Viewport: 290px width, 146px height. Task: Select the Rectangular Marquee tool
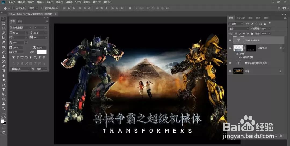point(3,24)
